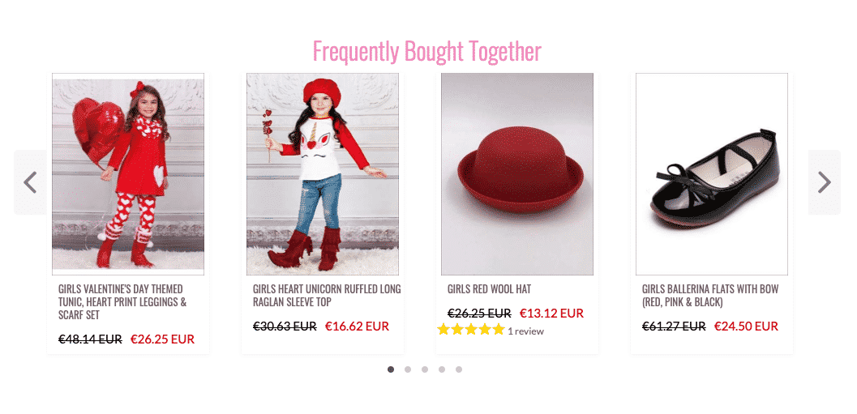
Task: Open the Valentine's tunic set product image
Action: pyautogui.click(x=128, y=174)
